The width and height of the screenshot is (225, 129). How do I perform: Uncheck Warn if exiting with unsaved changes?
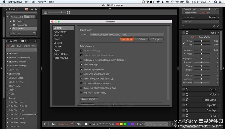81,79
